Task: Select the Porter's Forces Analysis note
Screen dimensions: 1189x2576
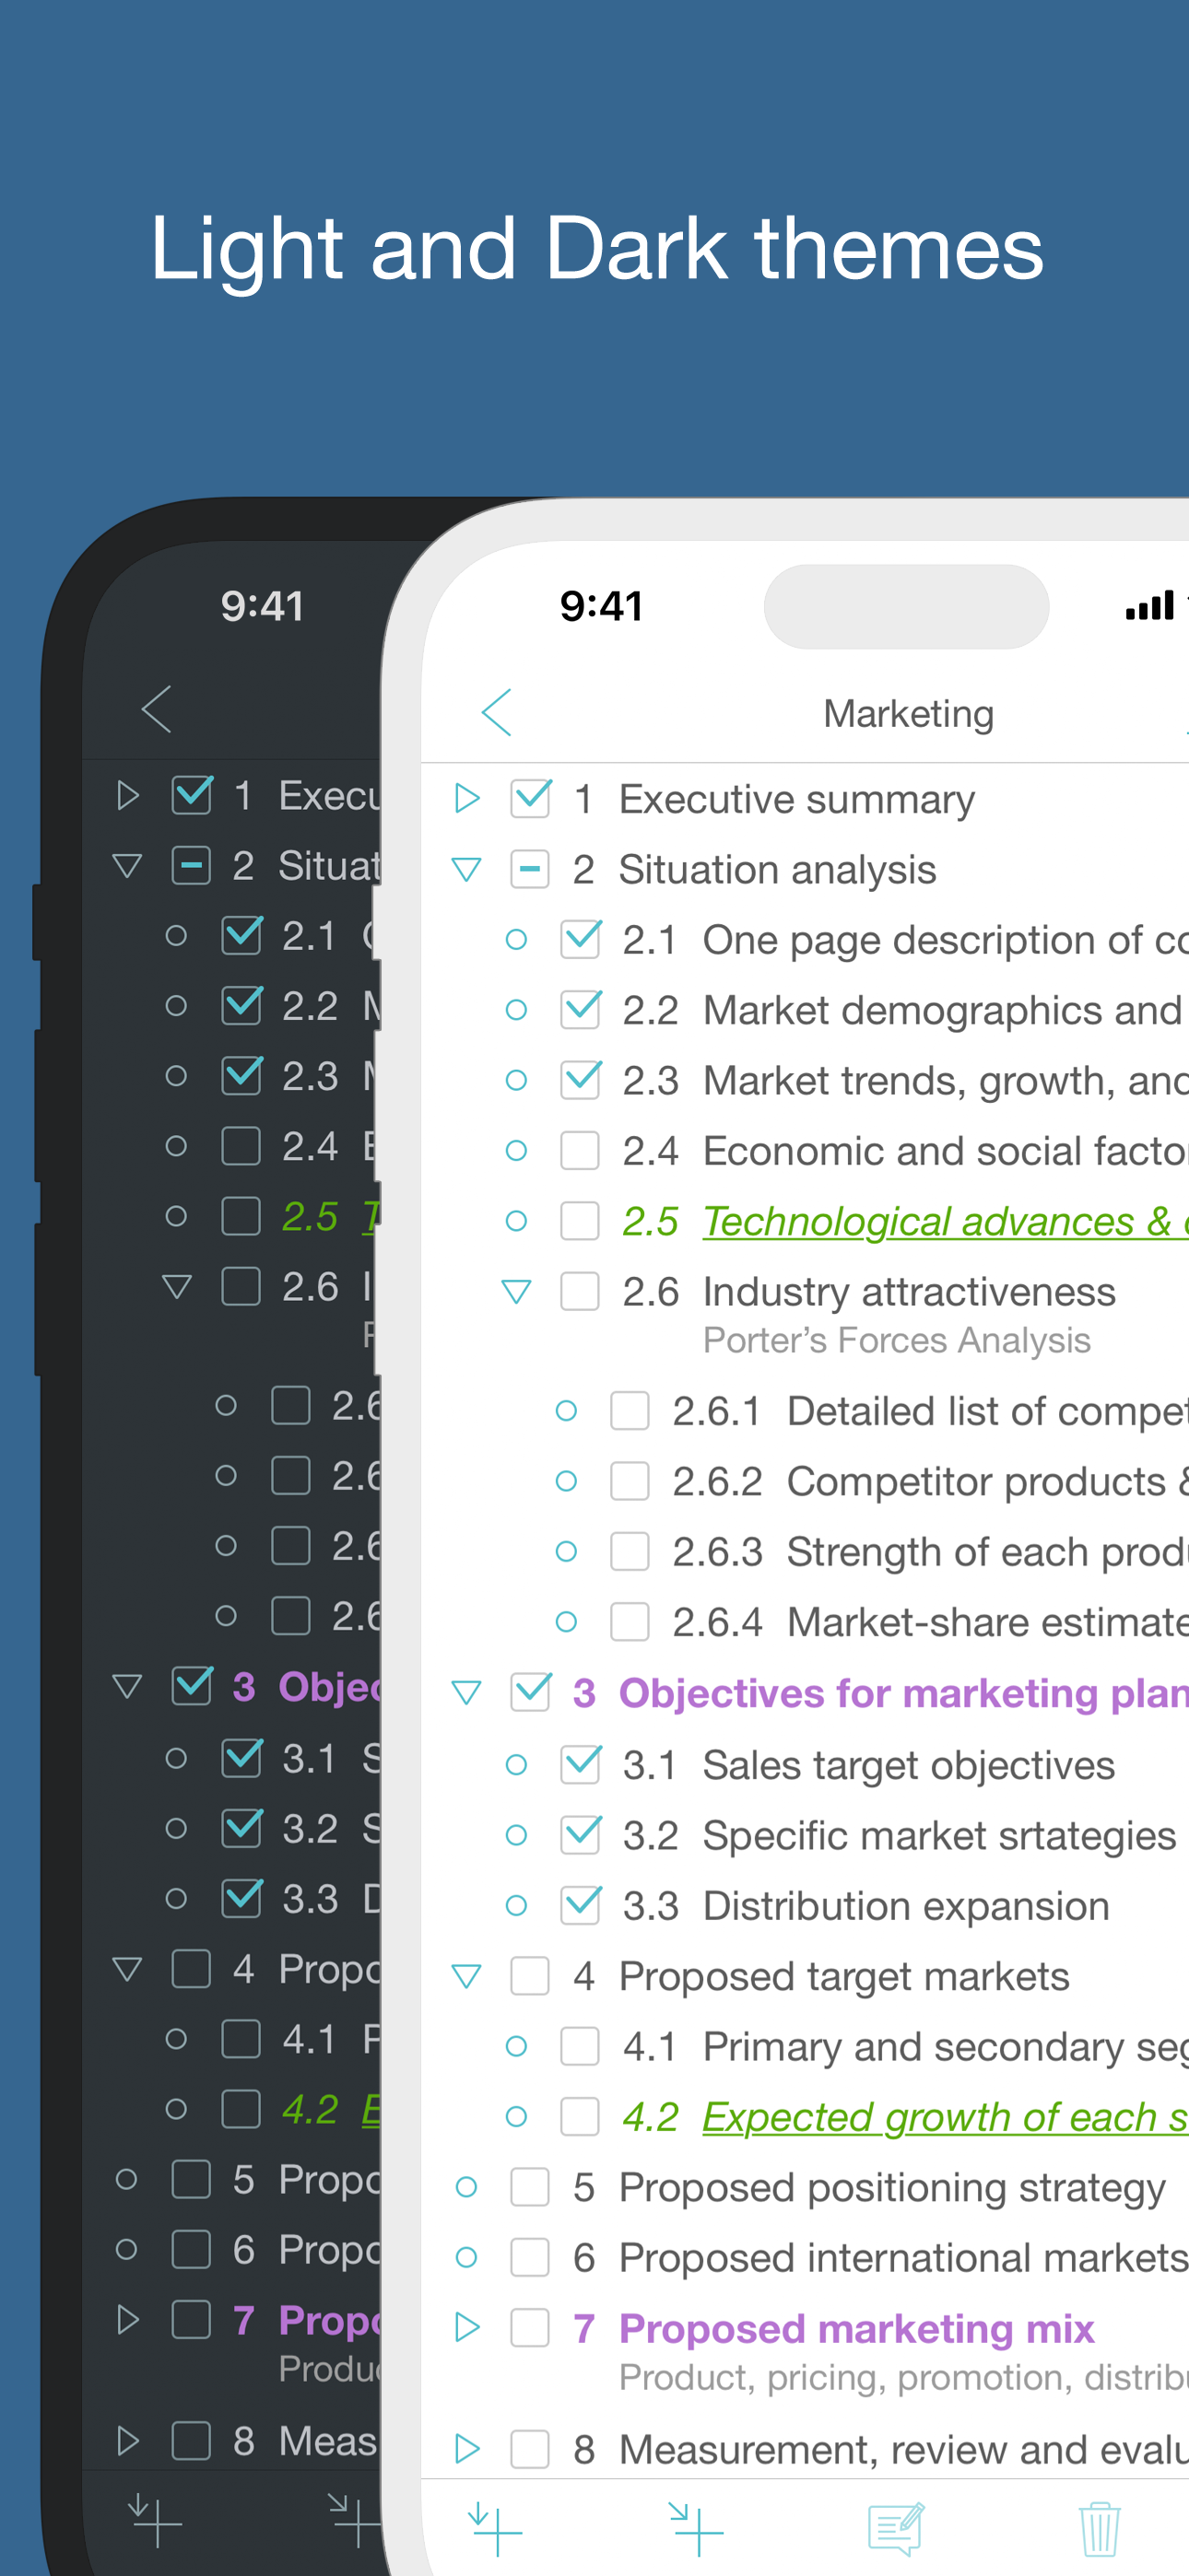Action: [897, 1340]
